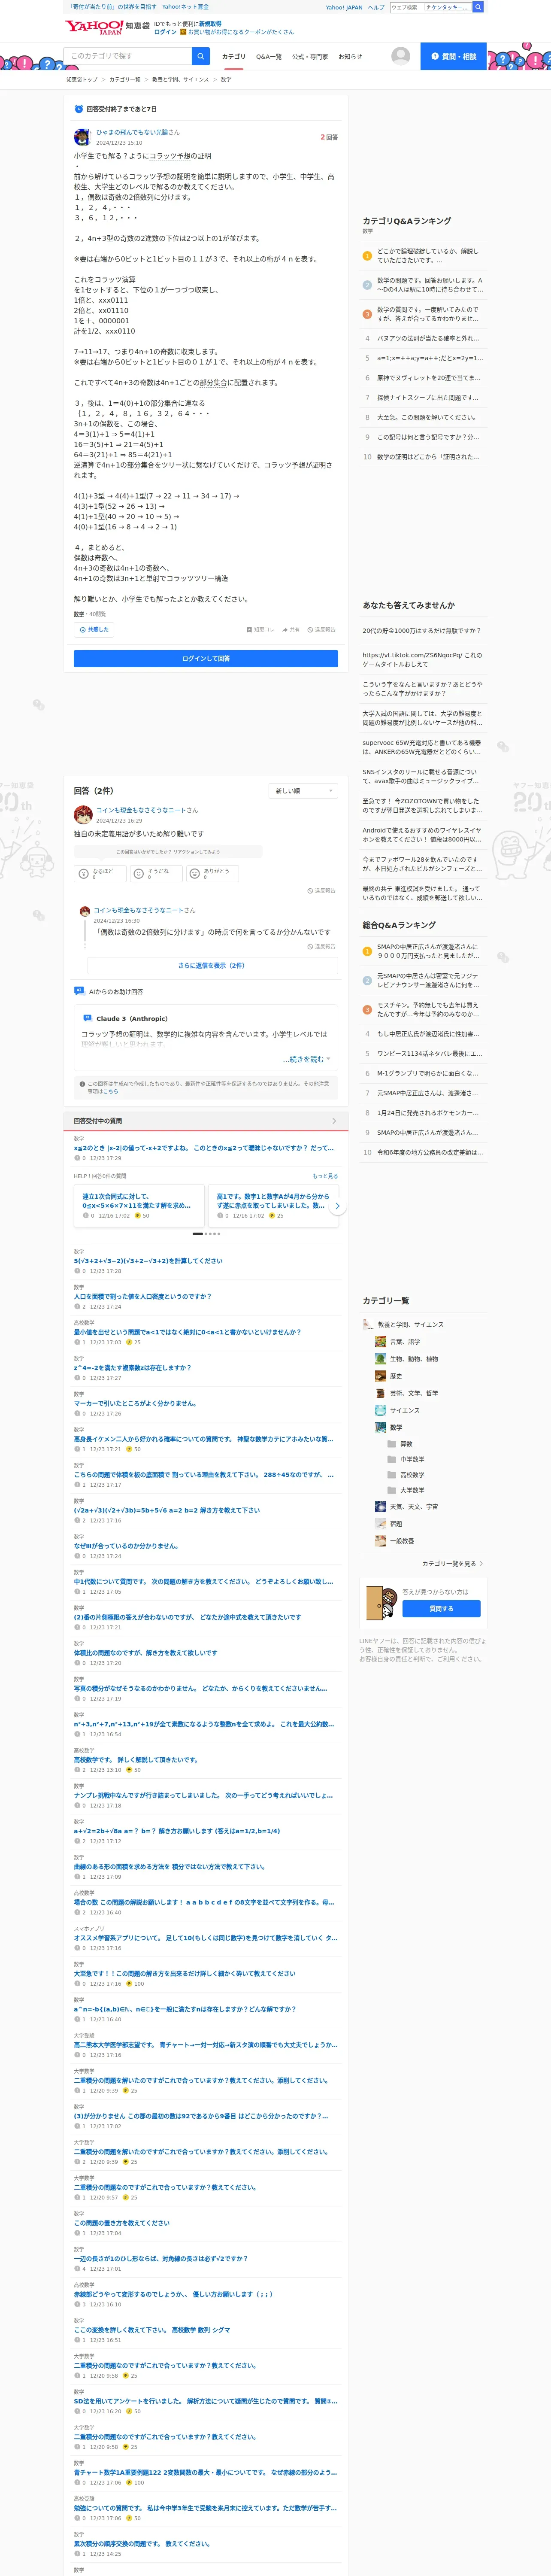Click the 一般教養 category thumbnail
Viewport: 551px width, 2576px height.
click(x=380, y=1541)
